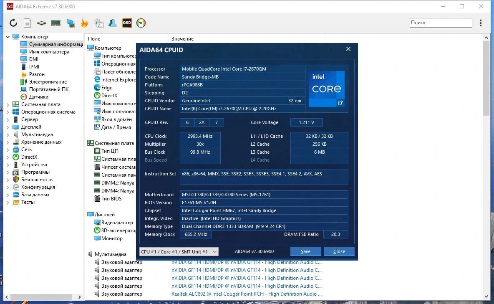494x304 pixels.
Task: Click the down arrow of the summary scrollbar
Action: [486, 296]
